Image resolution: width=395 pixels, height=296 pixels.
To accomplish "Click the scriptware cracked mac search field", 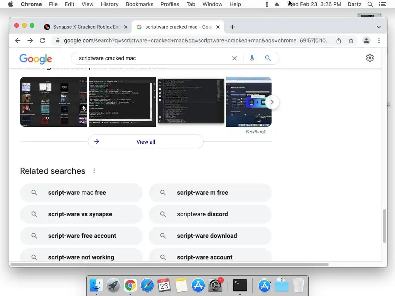I will (x=151, y=58).
